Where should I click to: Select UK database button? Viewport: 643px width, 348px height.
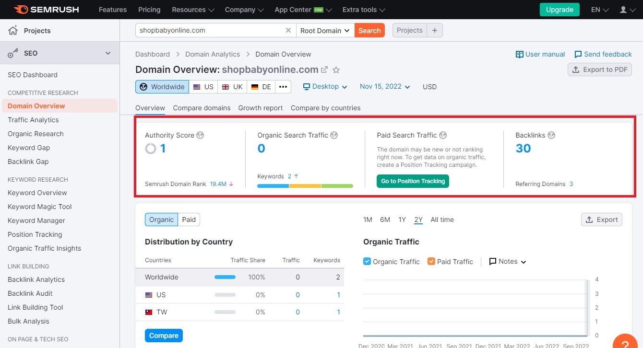(x=232, y=87)
